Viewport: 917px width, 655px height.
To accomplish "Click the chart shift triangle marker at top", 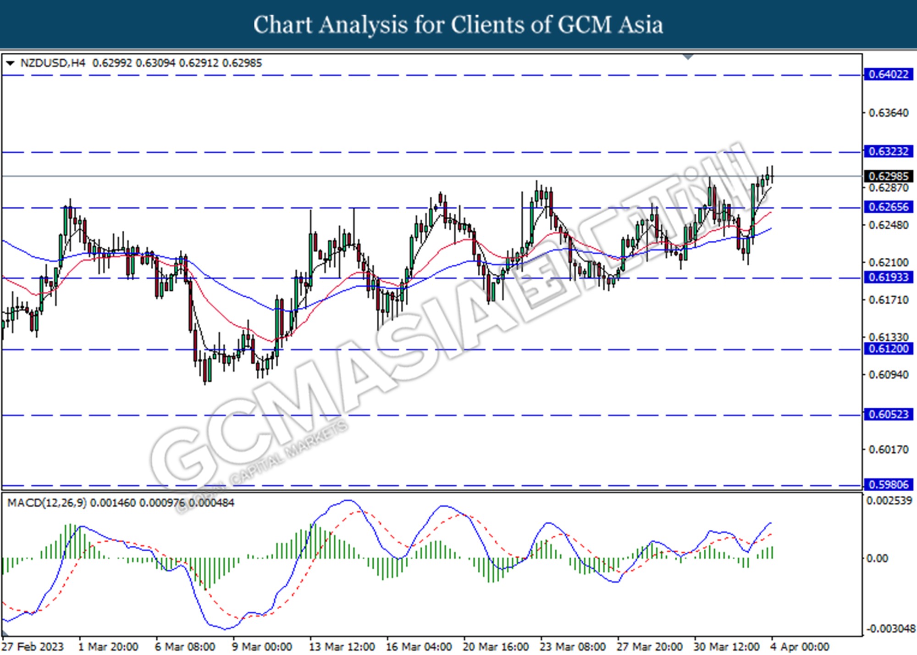I will 688,57.
